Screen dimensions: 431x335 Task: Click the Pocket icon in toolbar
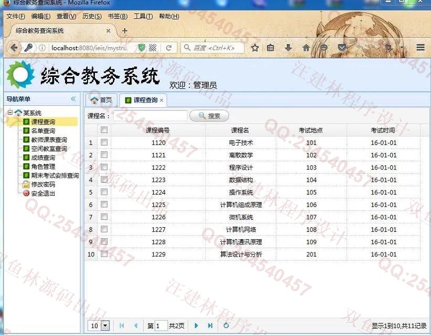point(342,48)
